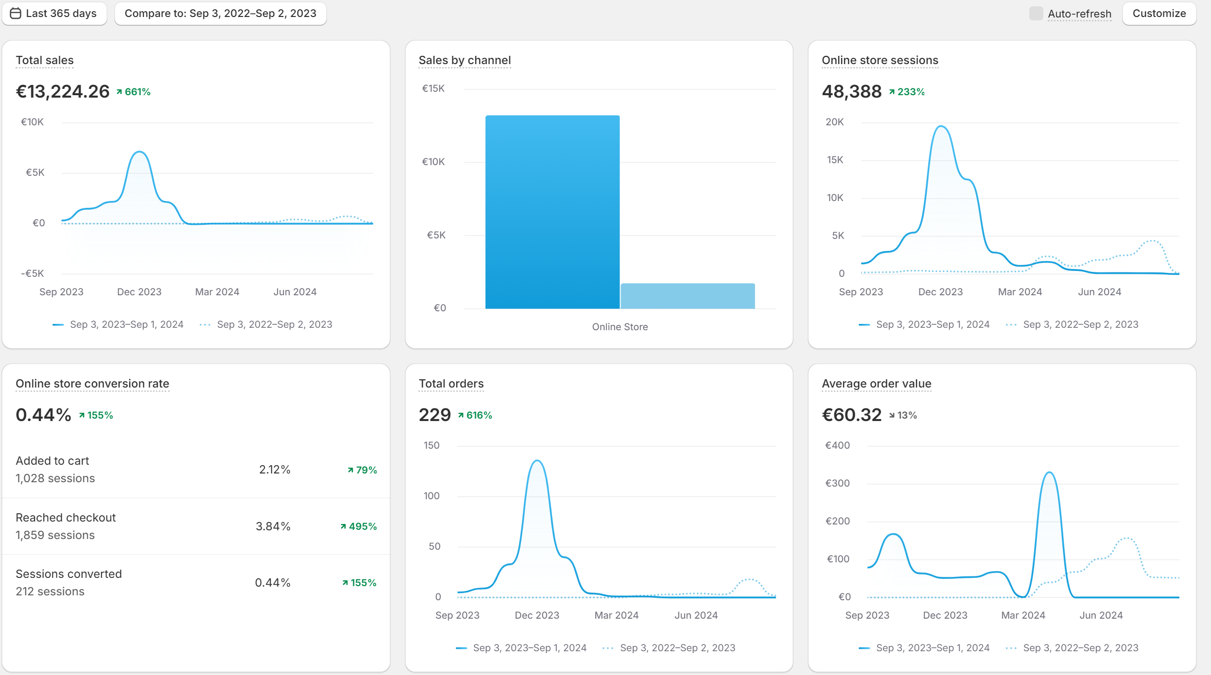Click the 1,028 sessions text
The image size is (1211, 675).
pyautogui.click(x=55, y=478)
